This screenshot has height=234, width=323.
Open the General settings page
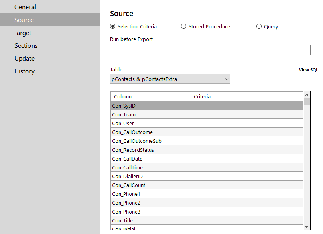click(x=25, y=7)
